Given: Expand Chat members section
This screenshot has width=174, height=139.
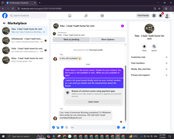Looking at the screenshot, I should 149,63.
